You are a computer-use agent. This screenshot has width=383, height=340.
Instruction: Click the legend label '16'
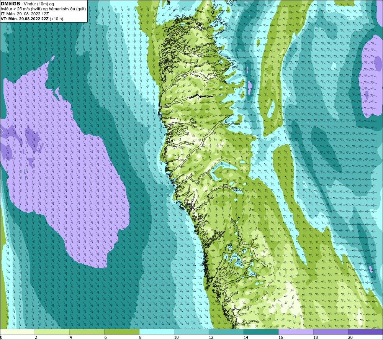[281, 337]
